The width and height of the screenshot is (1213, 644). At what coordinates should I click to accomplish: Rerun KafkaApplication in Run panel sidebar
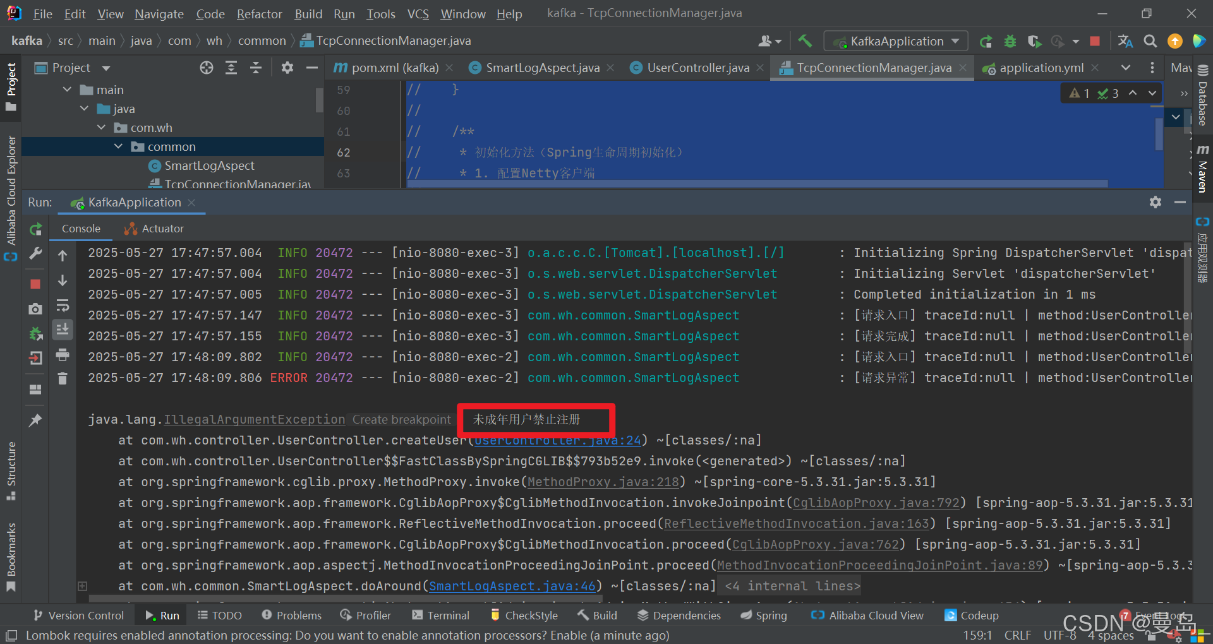pos(35,229)
